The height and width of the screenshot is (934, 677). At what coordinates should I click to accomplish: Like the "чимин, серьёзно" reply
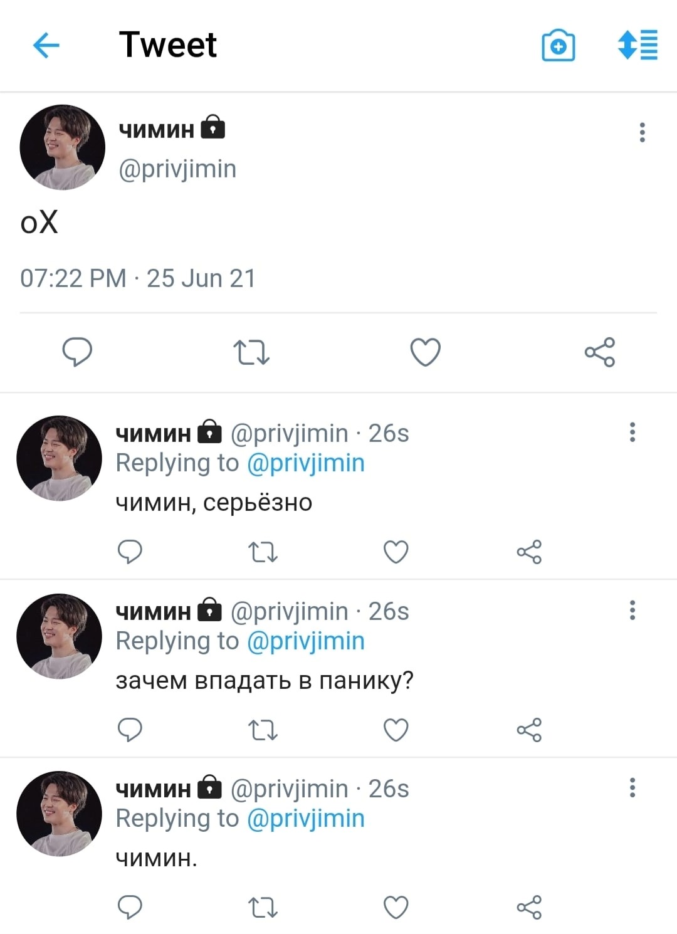coord(396,552)
